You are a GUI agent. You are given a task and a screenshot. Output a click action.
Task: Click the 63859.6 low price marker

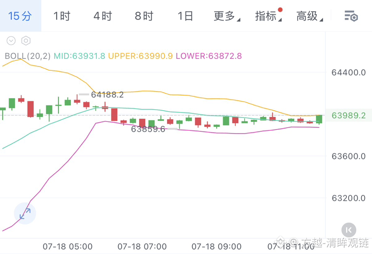click(148, 129)
